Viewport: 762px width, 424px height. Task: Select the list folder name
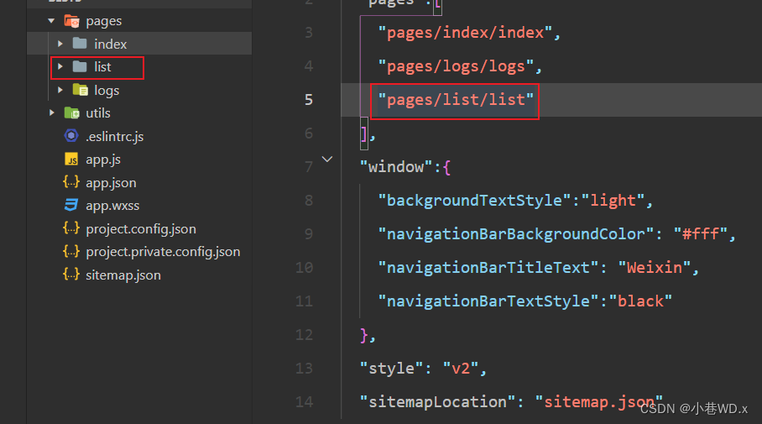(x=102, y=67)
